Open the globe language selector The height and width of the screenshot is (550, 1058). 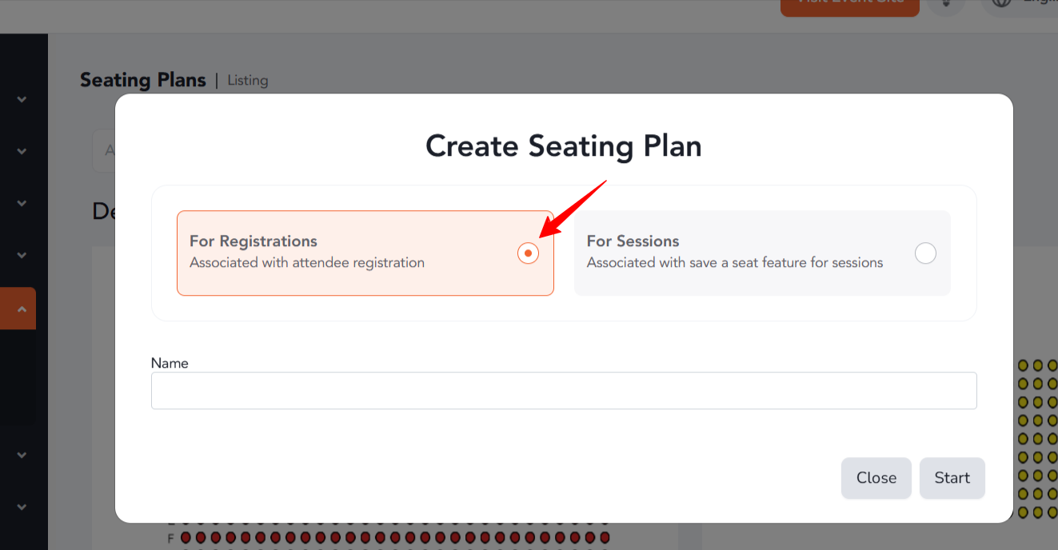coord(1002,4)
